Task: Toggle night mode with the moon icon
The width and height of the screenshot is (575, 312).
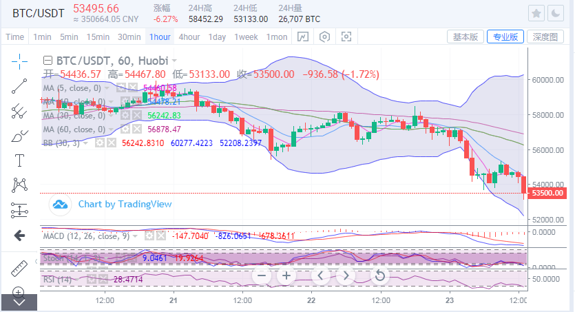Action: (x=556, y=14)
